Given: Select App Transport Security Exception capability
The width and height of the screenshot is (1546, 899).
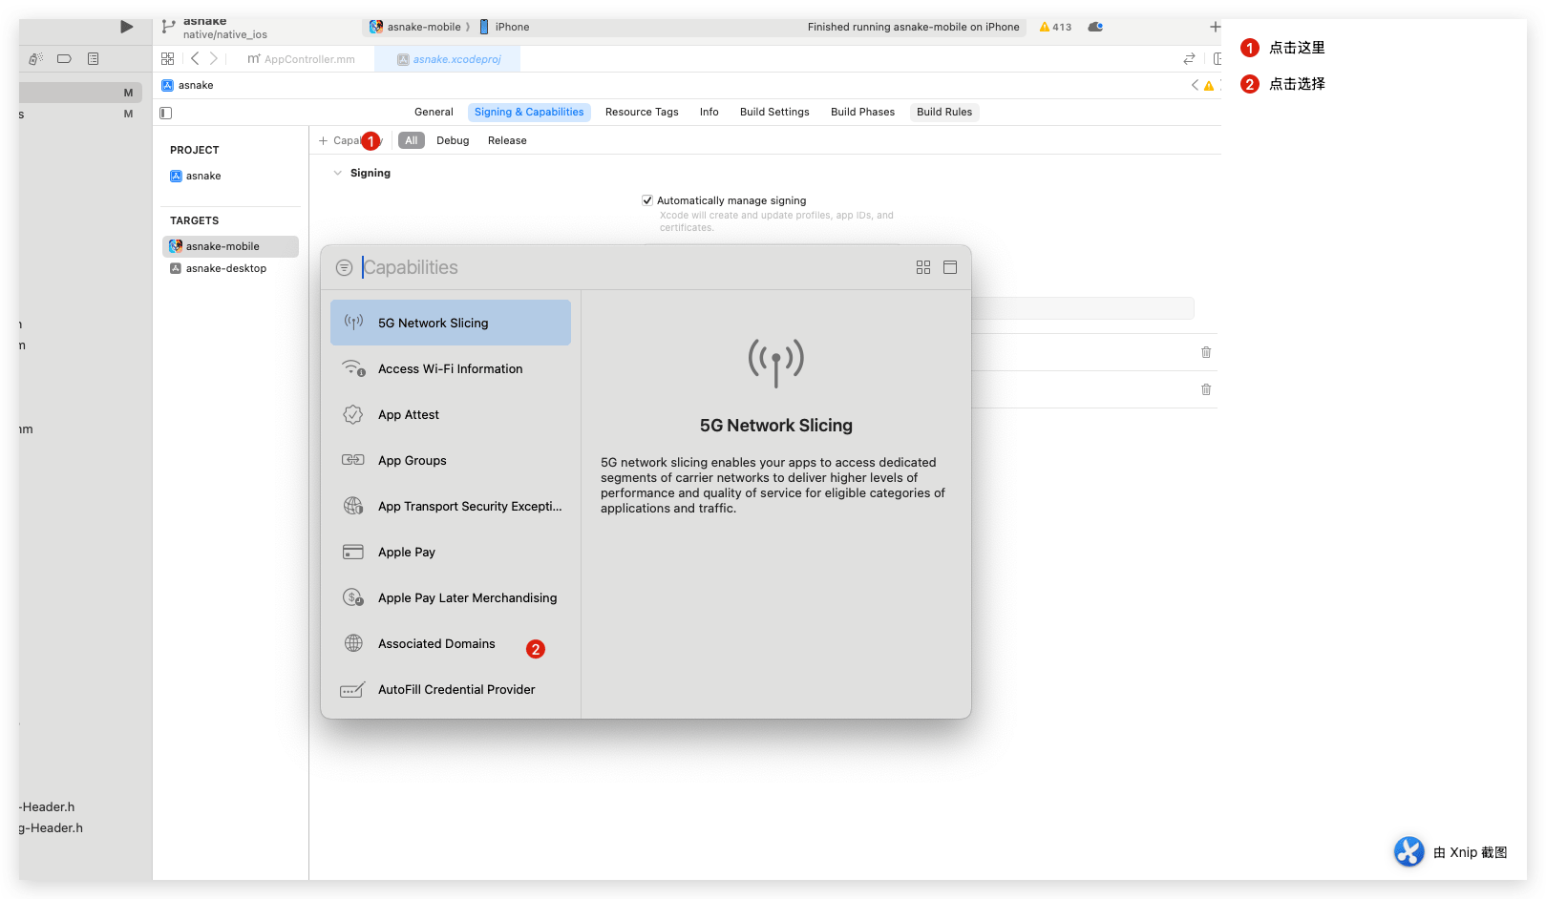Looking at the screenshot, I should point(451,506).
